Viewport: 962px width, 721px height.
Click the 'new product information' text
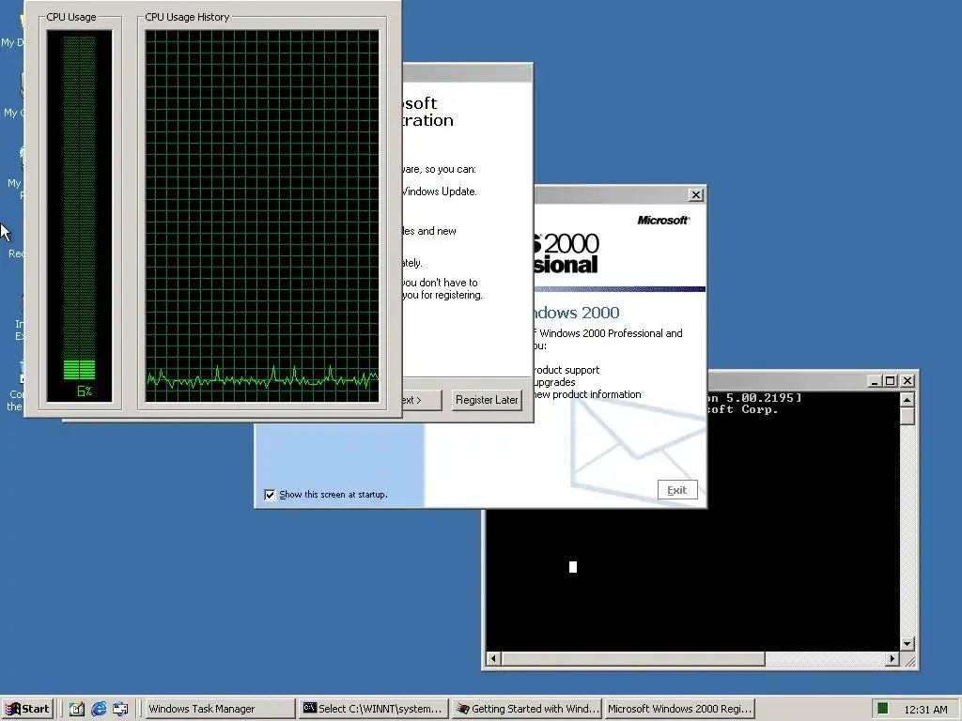[587, 394]
